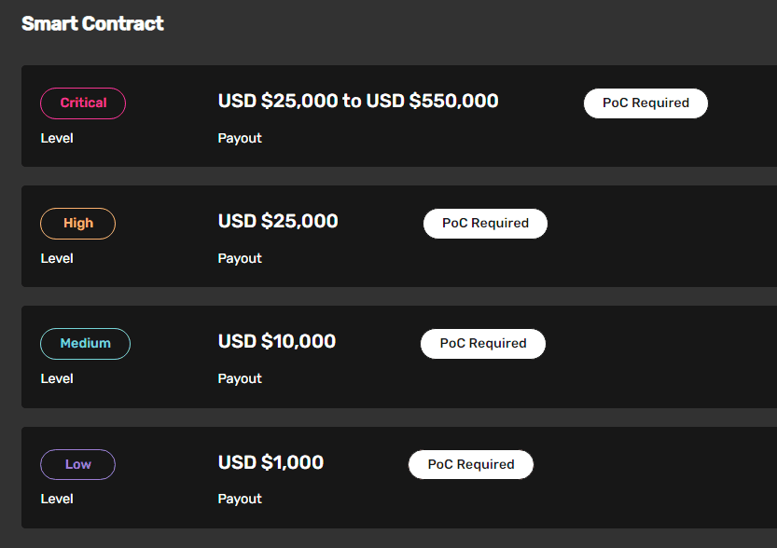Click the Level label under High
Image resolution: width=777 pixels, height=548 pixels.
click(57, 258)
